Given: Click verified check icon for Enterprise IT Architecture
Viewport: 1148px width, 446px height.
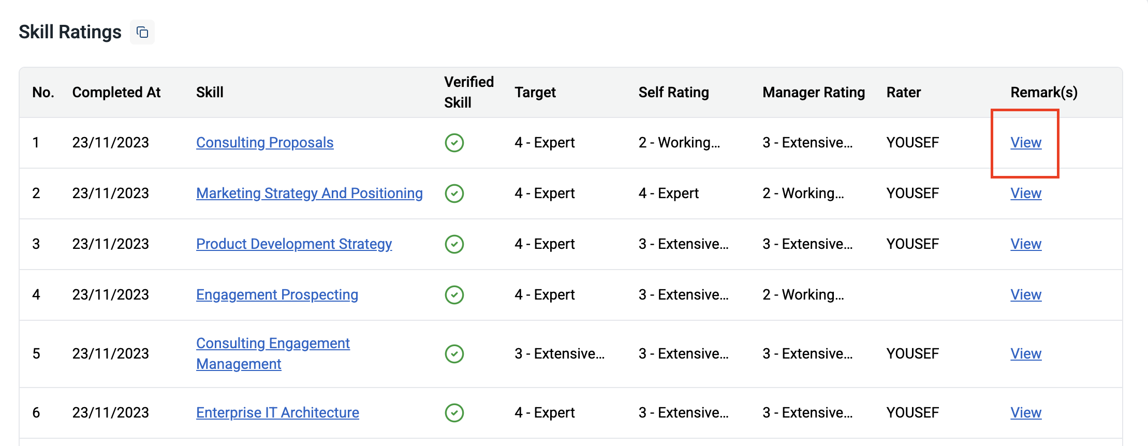Looking at the screenshot, I should 454,413.
